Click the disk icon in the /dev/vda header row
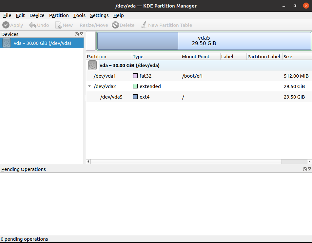312x243 pixels. [92, 65]
